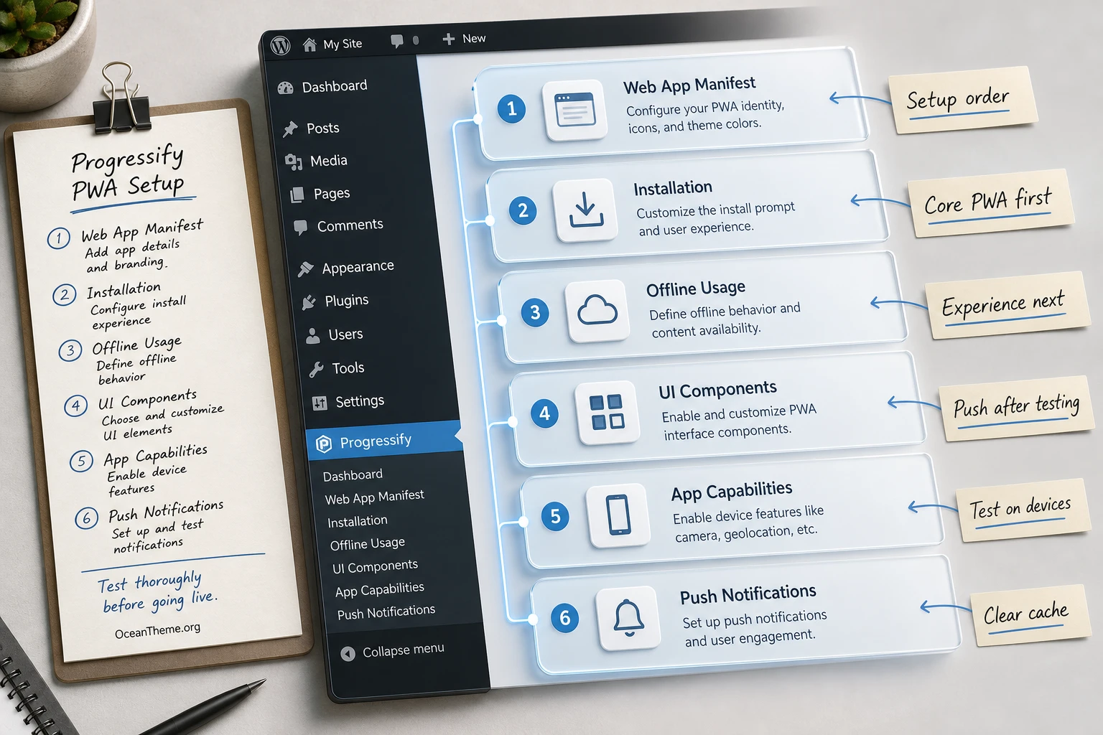Collapse the sidebar using Collapse menu
This screenshot has width=1103, height=735.
(392, 651)
